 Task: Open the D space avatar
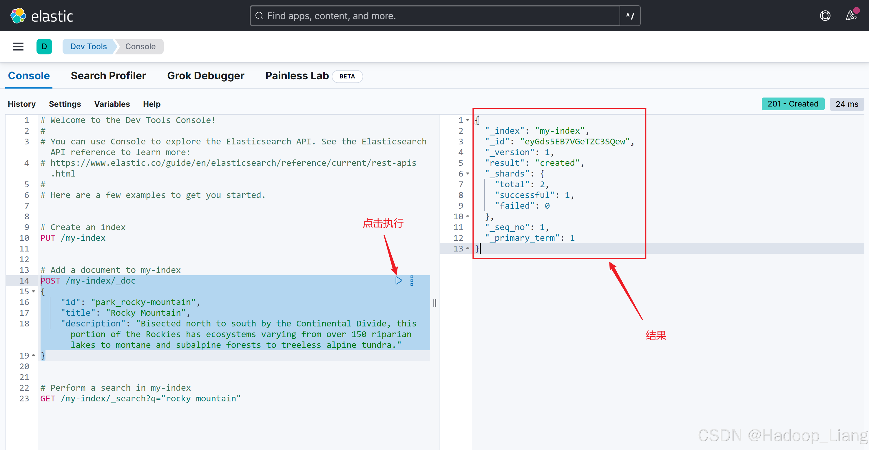click(44, 47)
